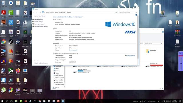The image size is (183, 103).
Task: Go to Control Panel Home
Action: point(39,16)
